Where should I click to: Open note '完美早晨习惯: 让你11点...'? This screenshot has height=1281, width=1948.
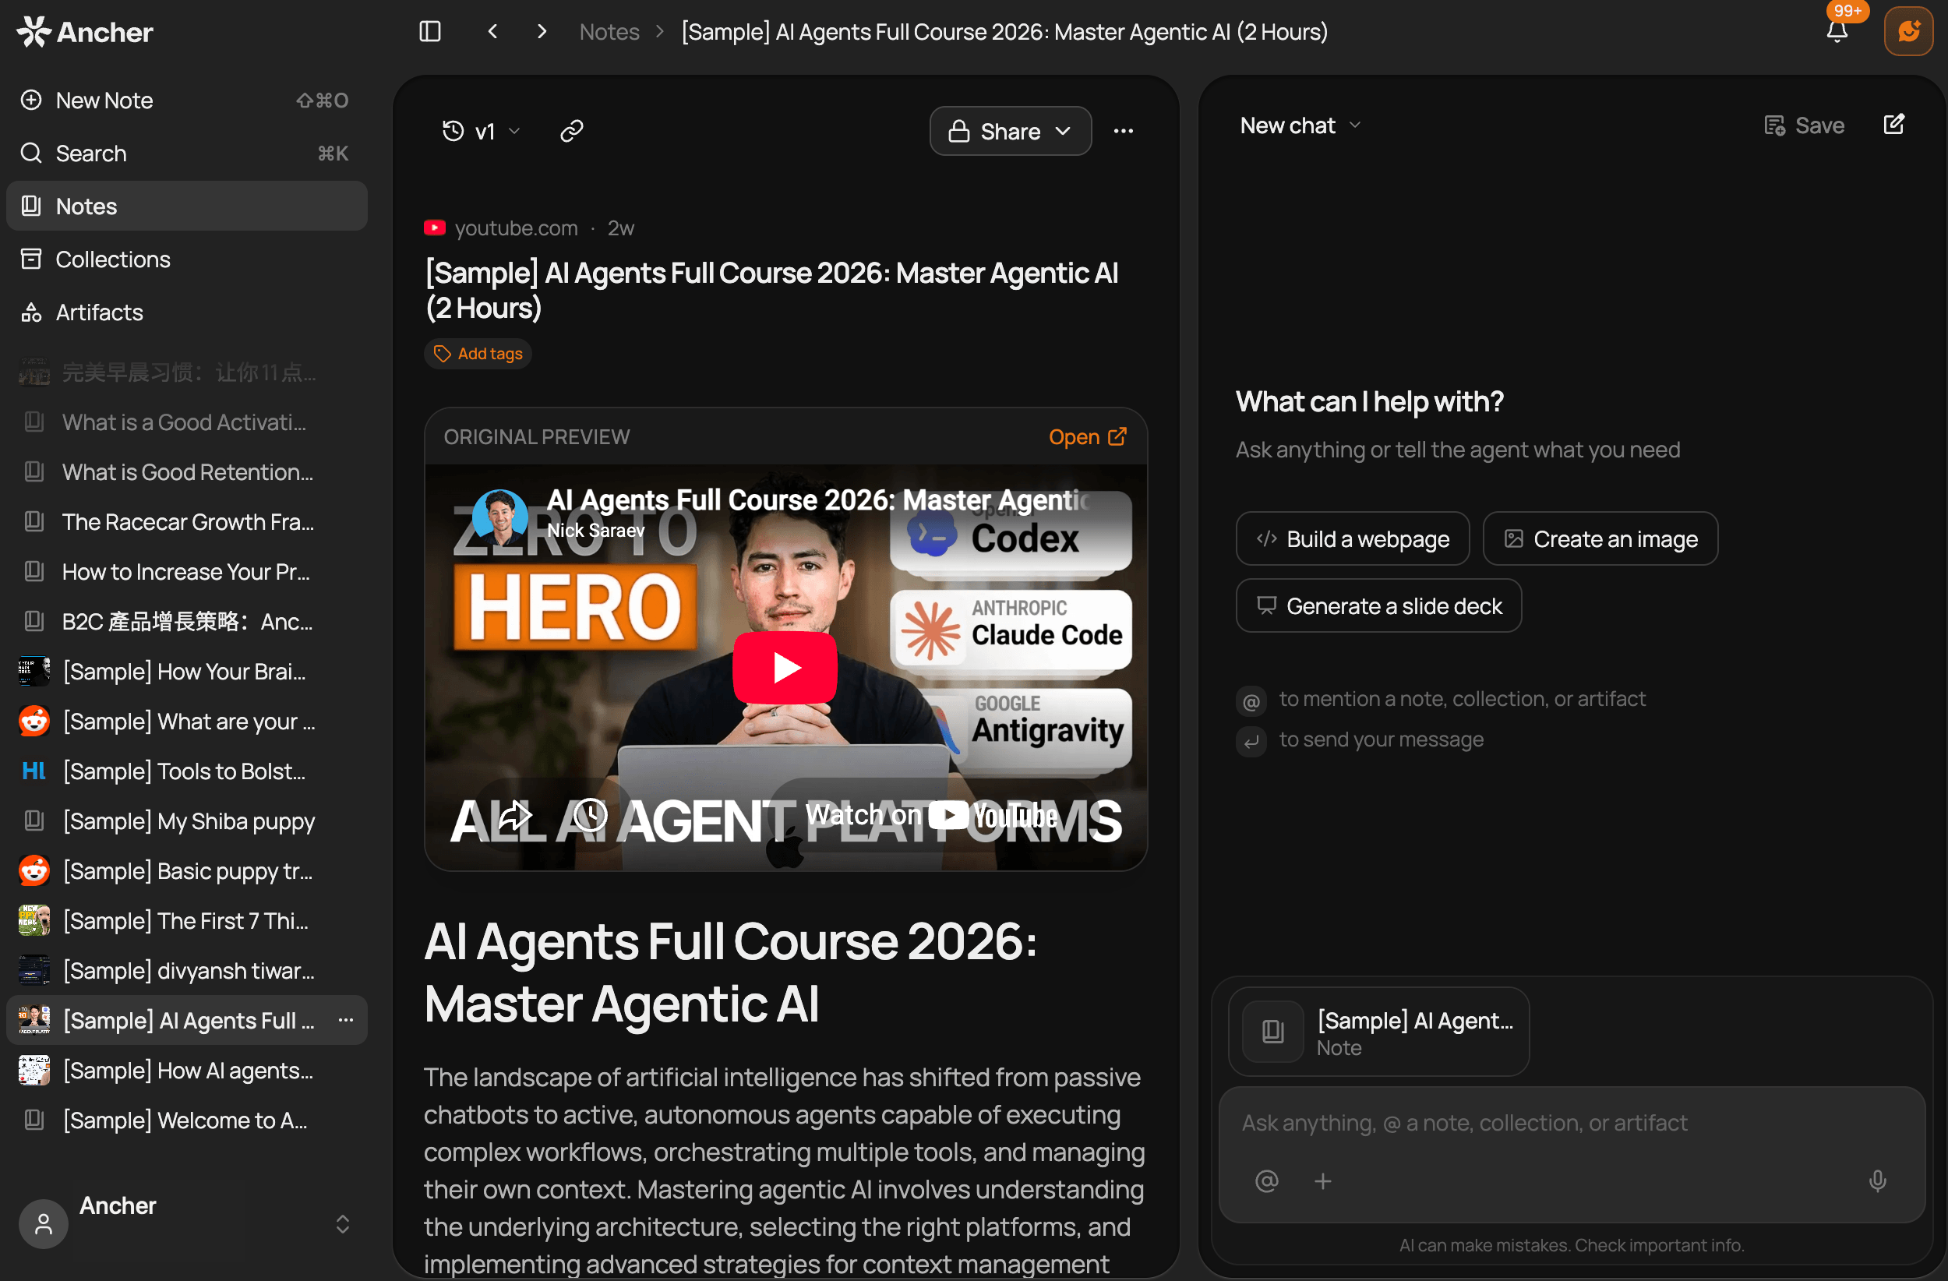[186, 372]
